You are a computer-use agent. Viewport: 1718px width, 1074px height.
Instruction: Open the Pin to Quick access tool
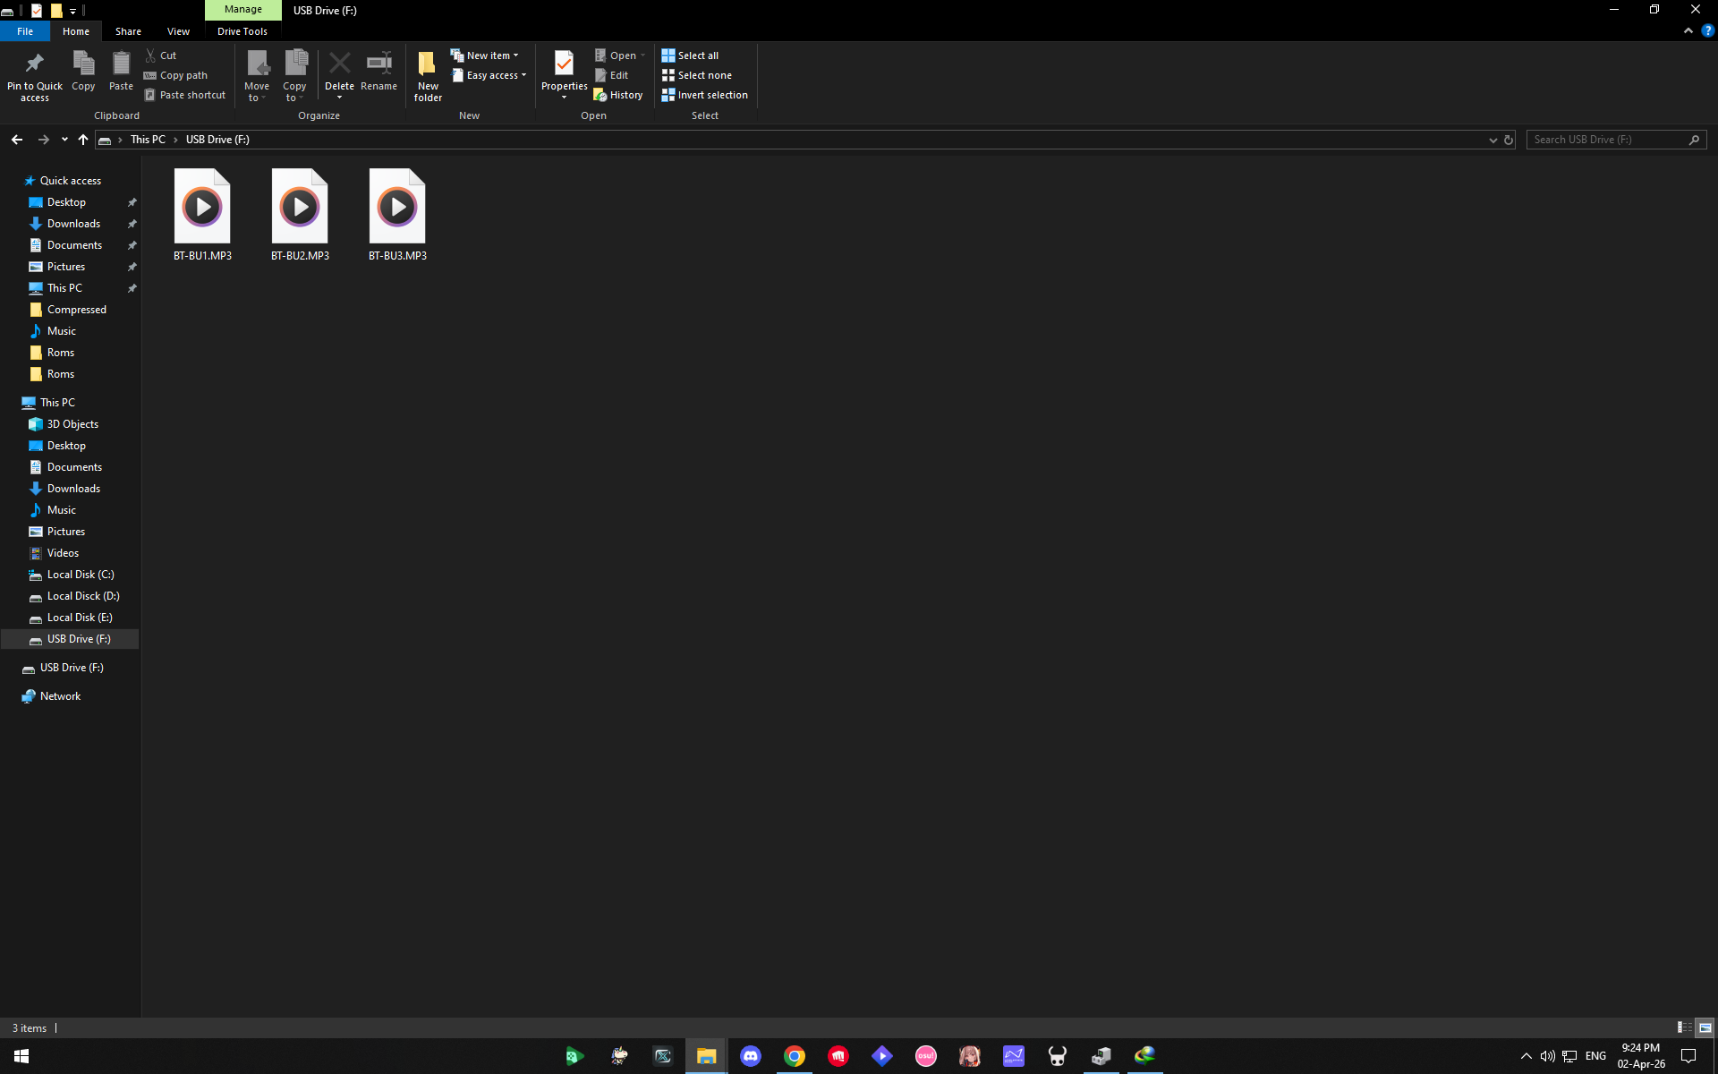click(x=34, y=75)
